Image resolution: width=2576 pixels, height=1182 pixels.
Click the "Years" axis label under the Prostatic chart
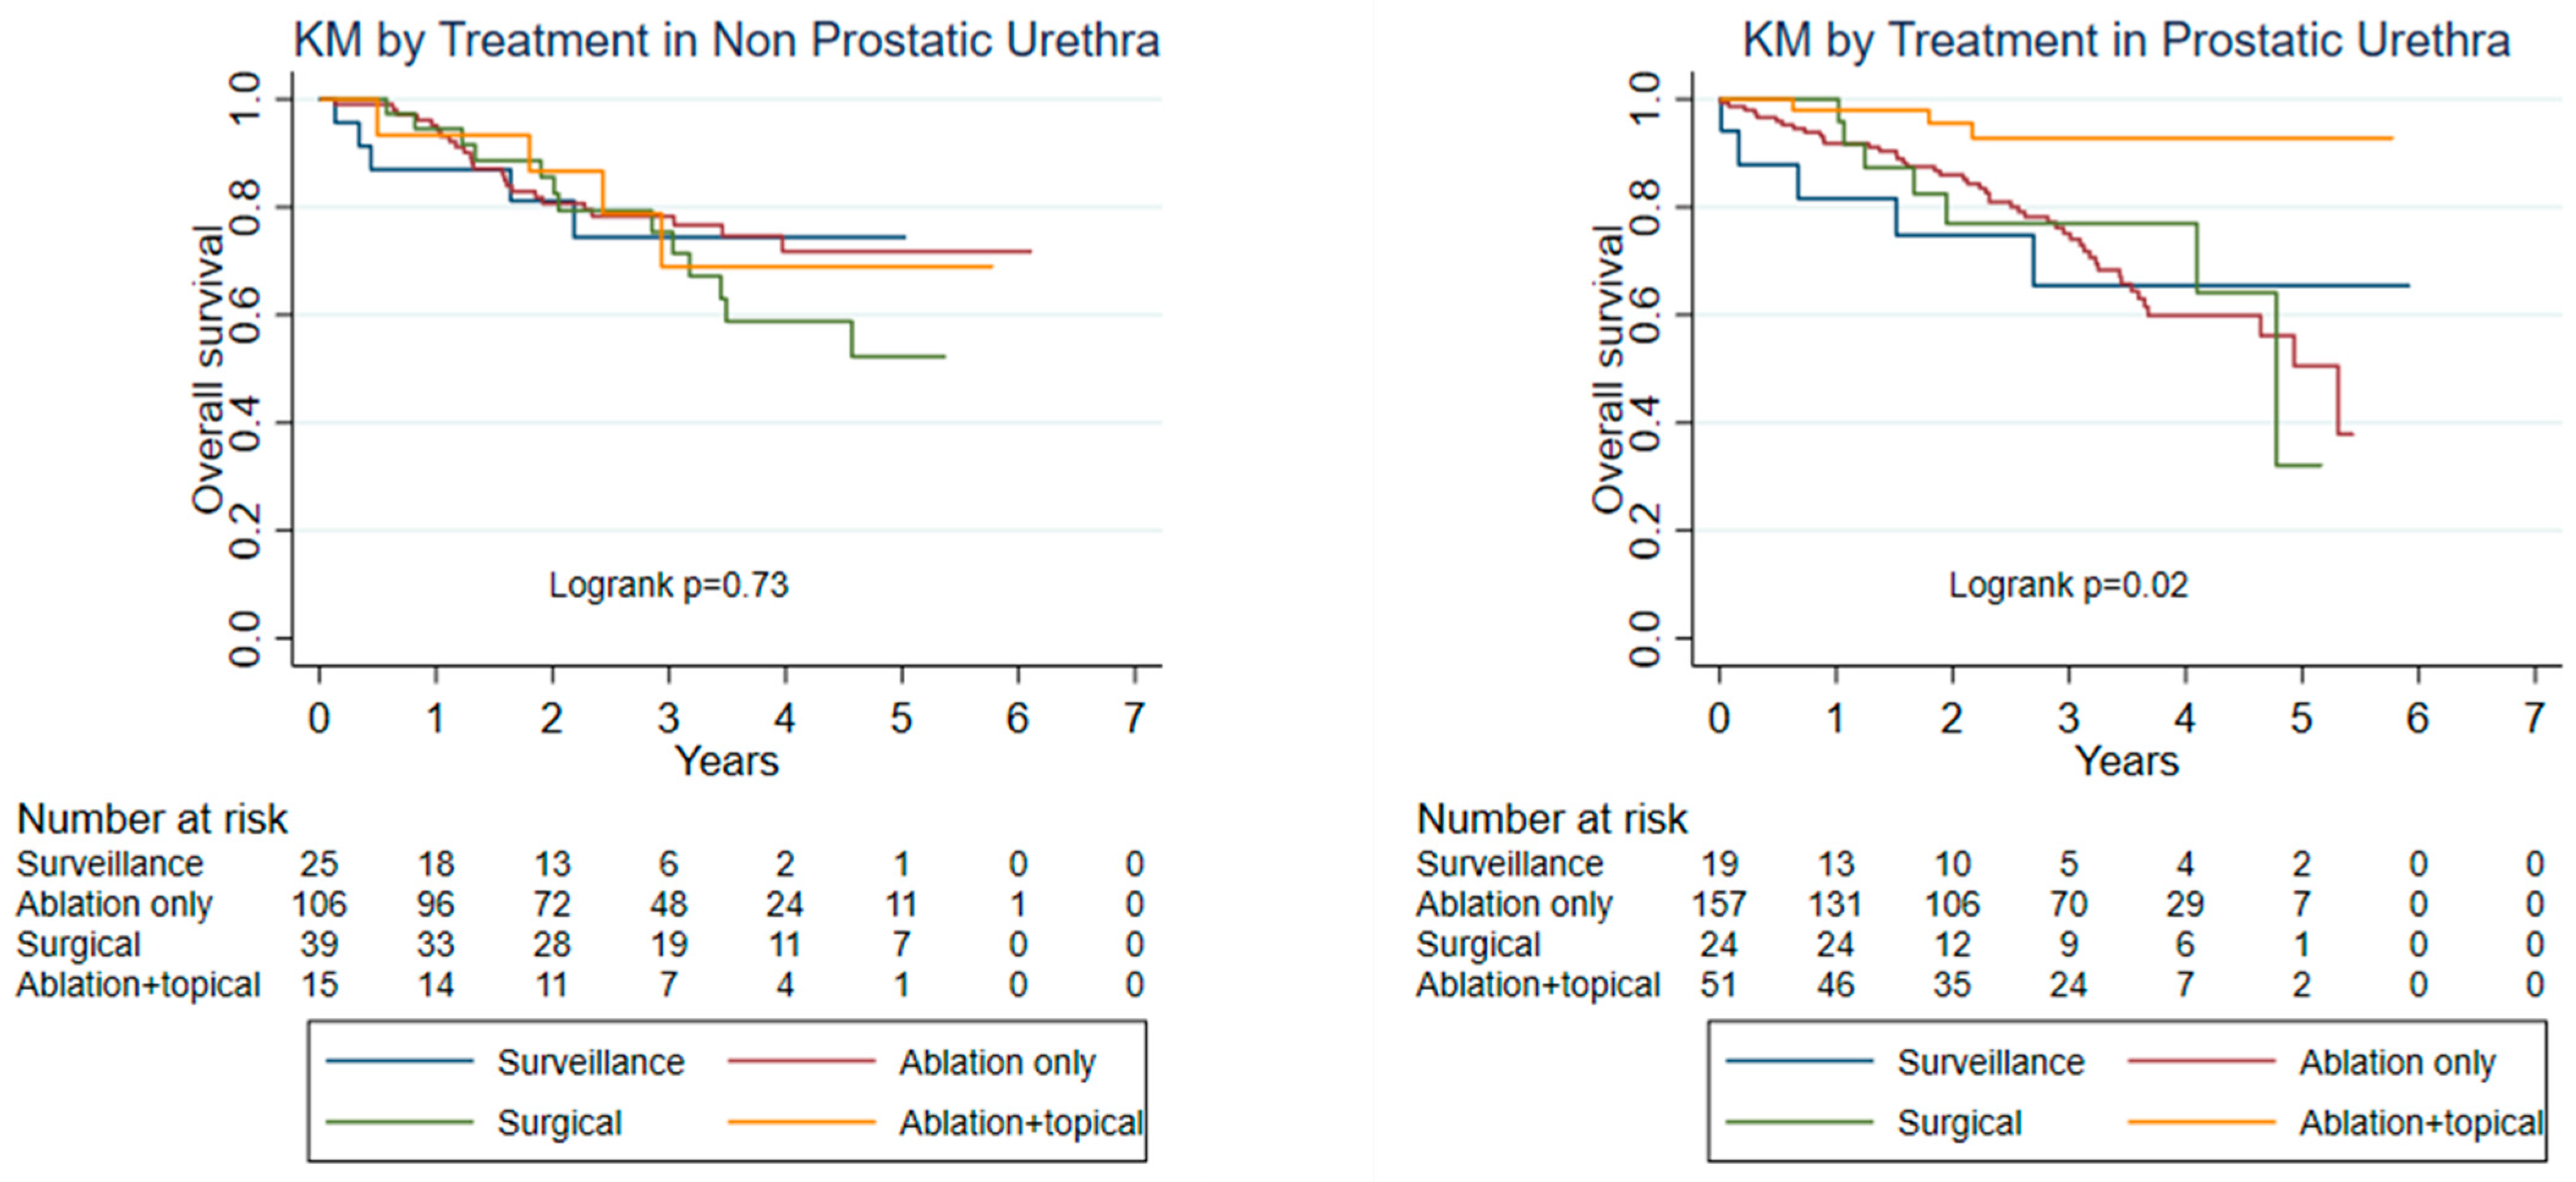2127,761
